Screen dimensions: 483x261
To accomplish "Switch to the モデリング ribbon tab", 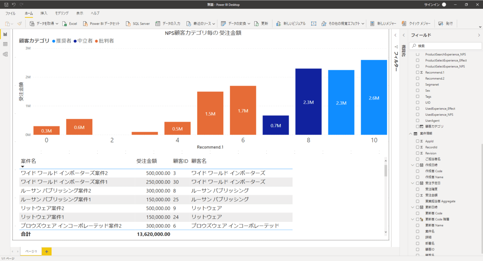I will click(62, 13).
